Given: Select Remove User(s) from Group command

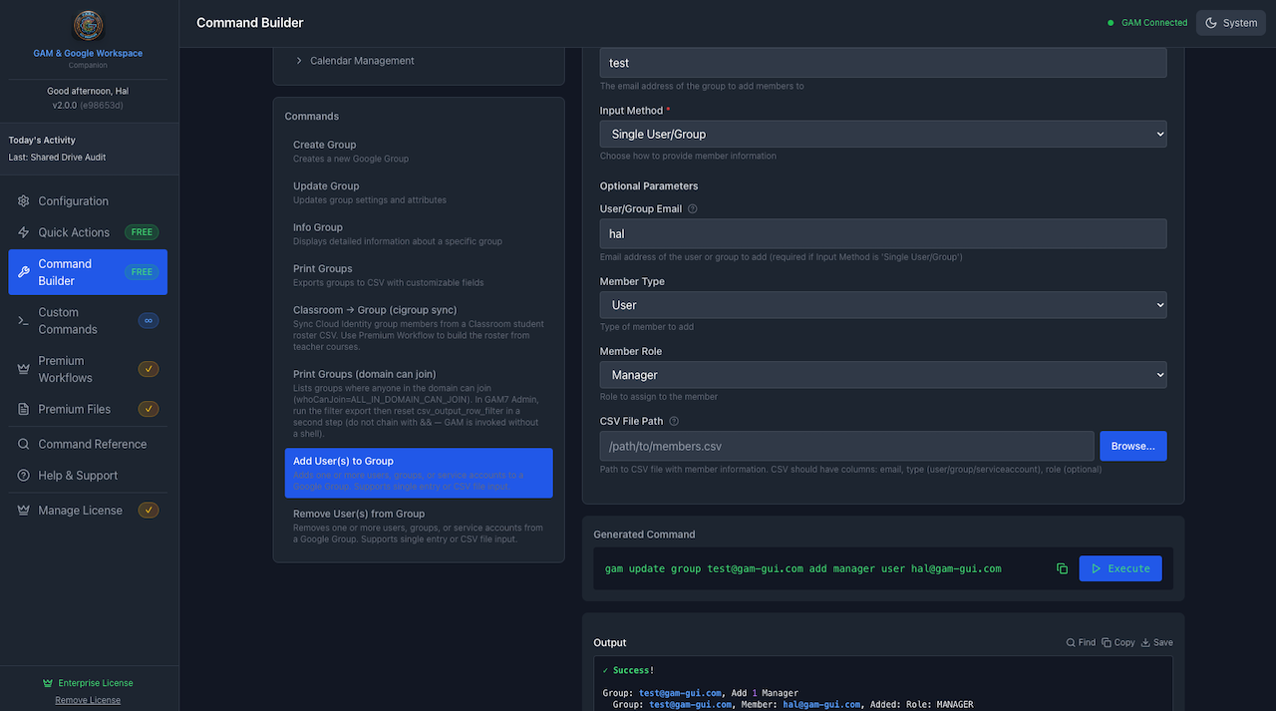Looking at the screenshot, I should pyautogui.click(x=419, y=526).
